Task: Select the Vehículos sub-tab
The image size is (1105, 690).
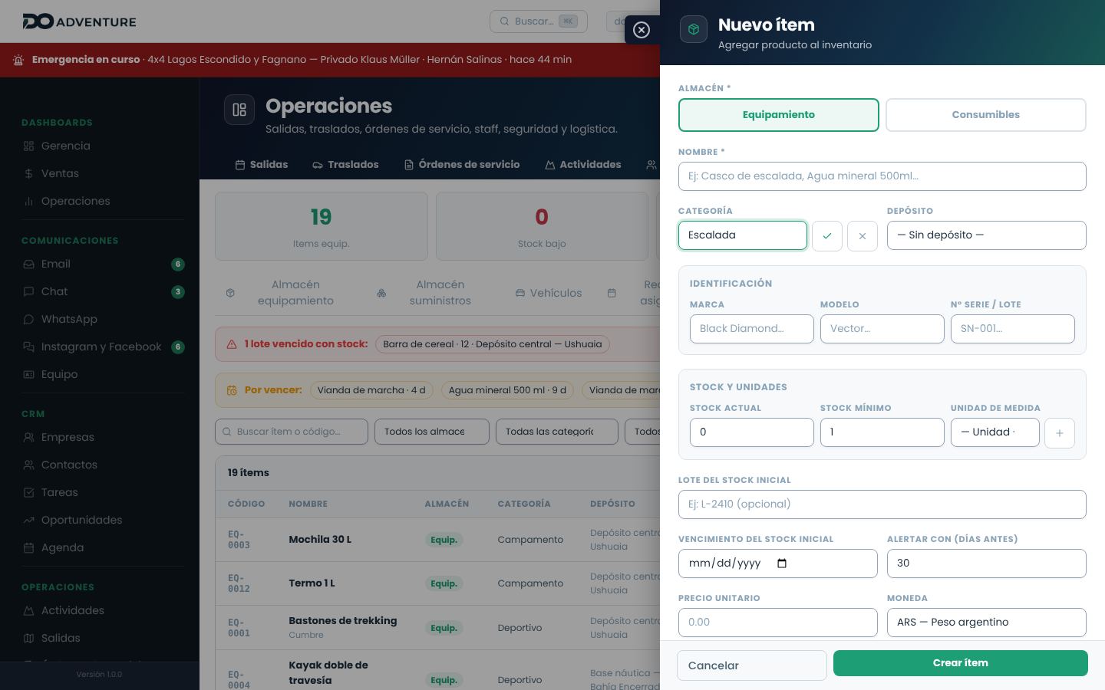Action: point(549,294)
